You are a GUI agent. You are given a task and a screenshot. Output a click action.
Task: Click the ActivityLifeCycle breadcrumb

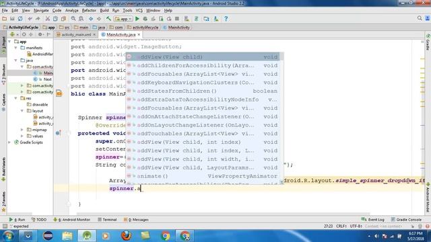pos(21,28)
